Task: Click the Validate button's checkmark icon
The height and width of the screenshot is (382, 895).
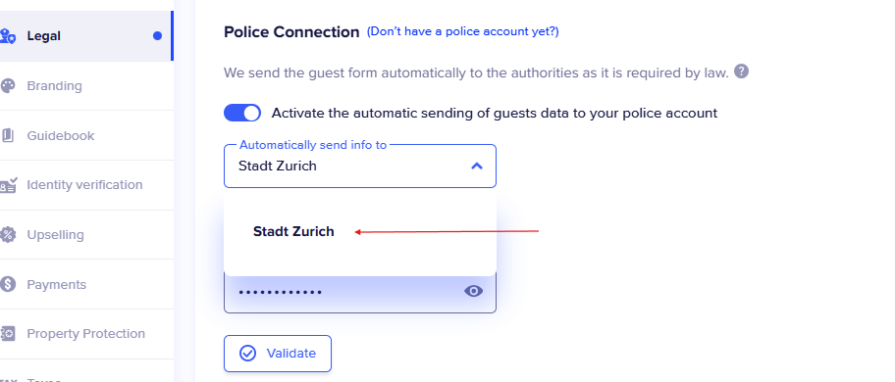Action: pyautogui.click(x=247, y=354)
